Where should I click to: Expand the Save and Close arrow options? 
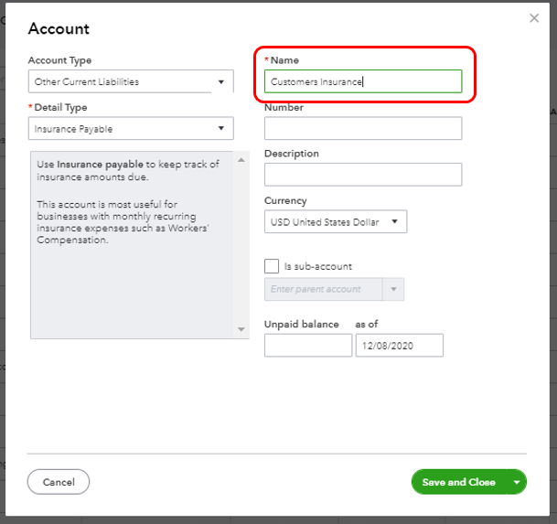click(x=518, y=482)
